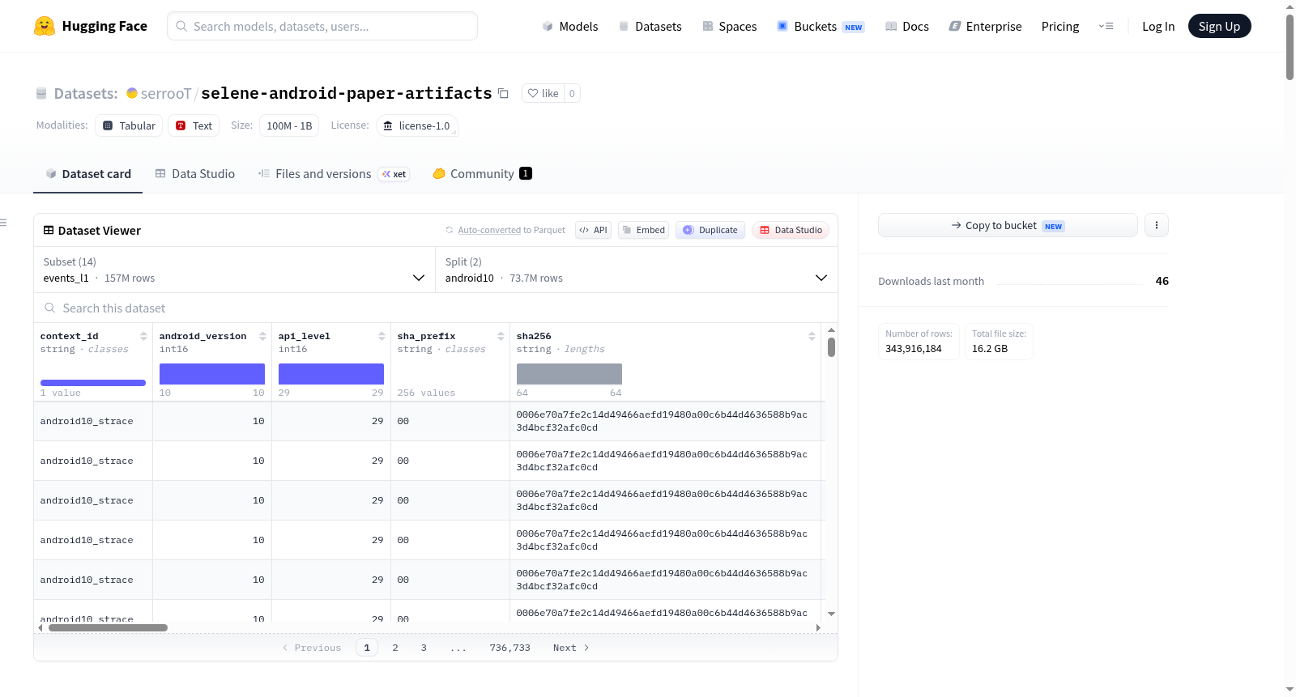Go to the Next page
The image size is (1296, 697).
tap(571, 648)
